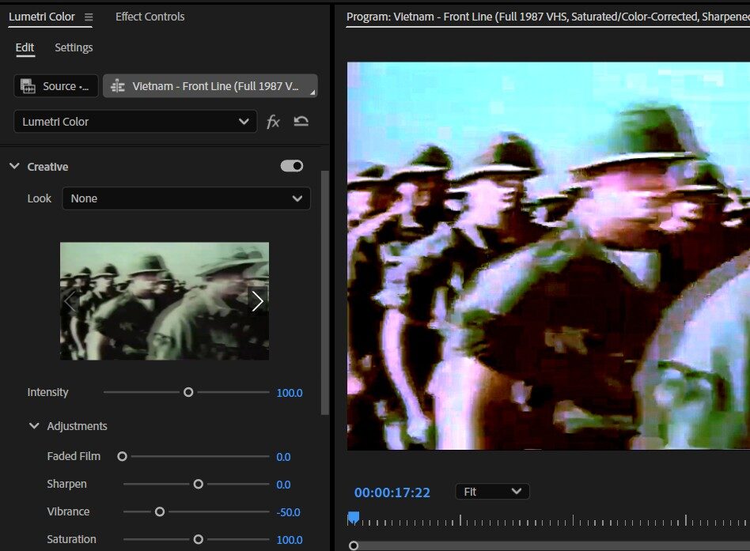Screen dimensions: 750x551
Task: Switch to the Settings tab
Action: [74, 47]
